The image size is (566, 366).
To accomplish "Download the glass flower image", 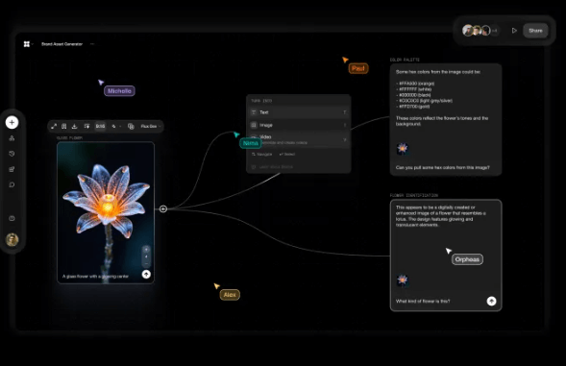I will click(74, 127).
